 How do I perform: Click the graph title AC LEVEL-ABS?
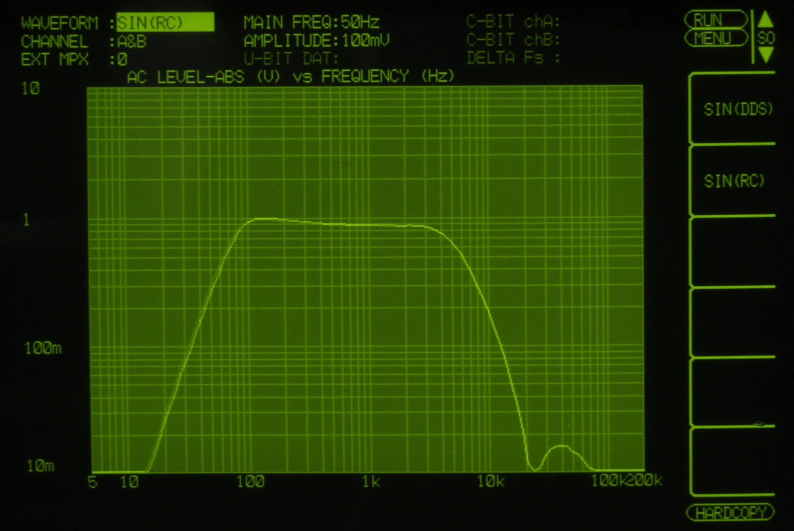pos(185,77)
